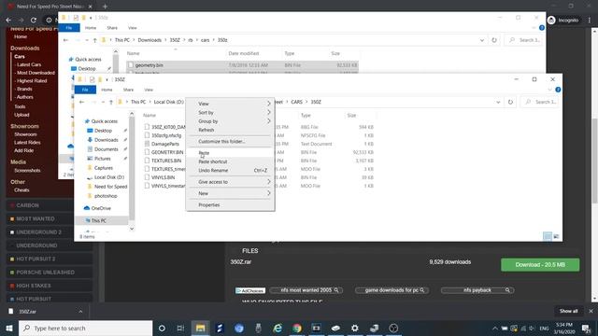
Task: Click the refresh icon in back Explorer window
Action: click(x=494, y=40)
